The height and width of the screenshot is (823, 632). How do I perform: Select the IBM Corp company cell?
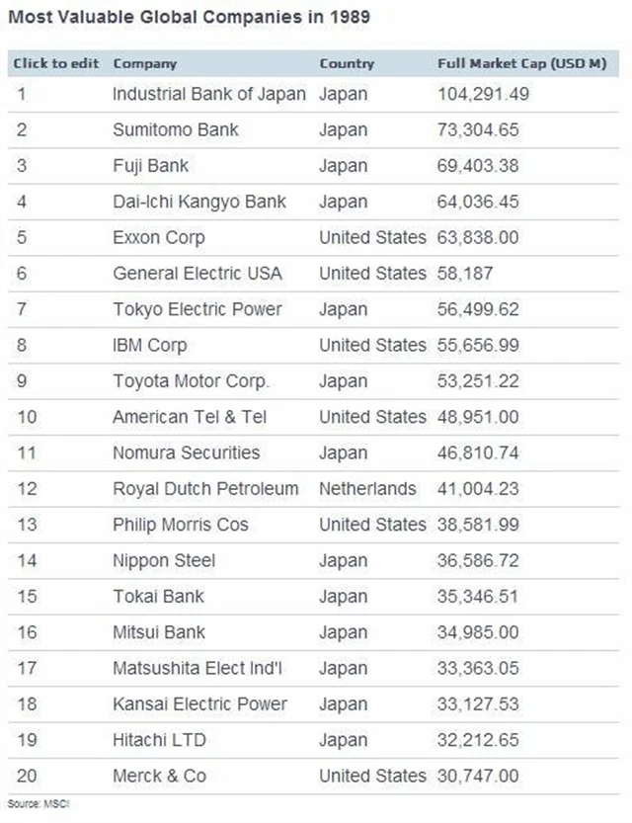tap(149, 345)
